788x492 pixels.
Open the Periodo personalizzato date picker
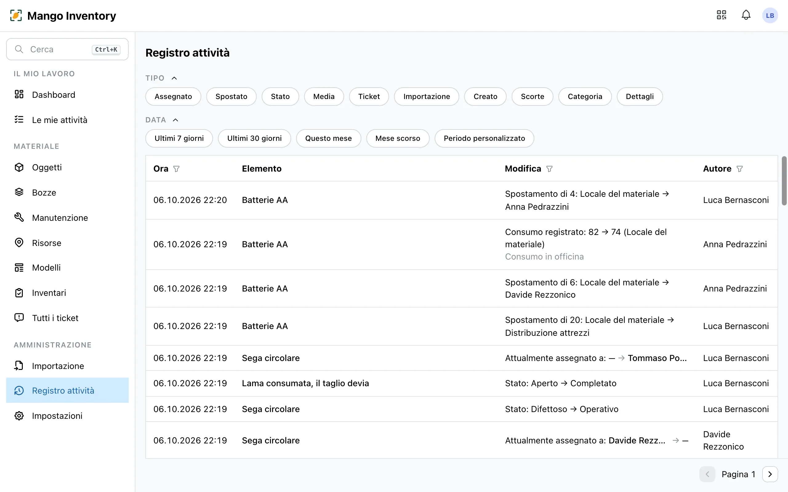(x=484, y=139)
